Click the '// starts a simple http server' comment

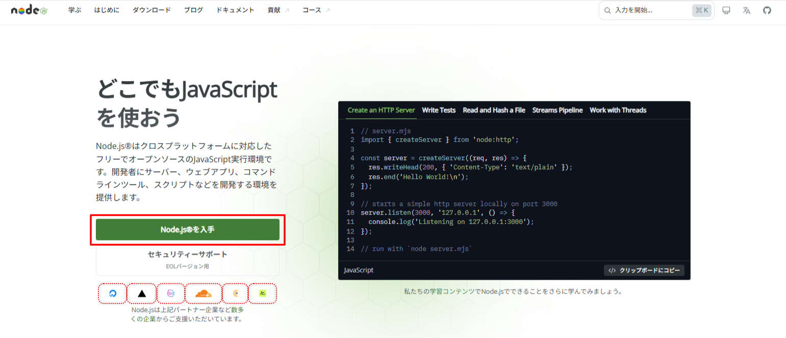click(x=459, y=203)
